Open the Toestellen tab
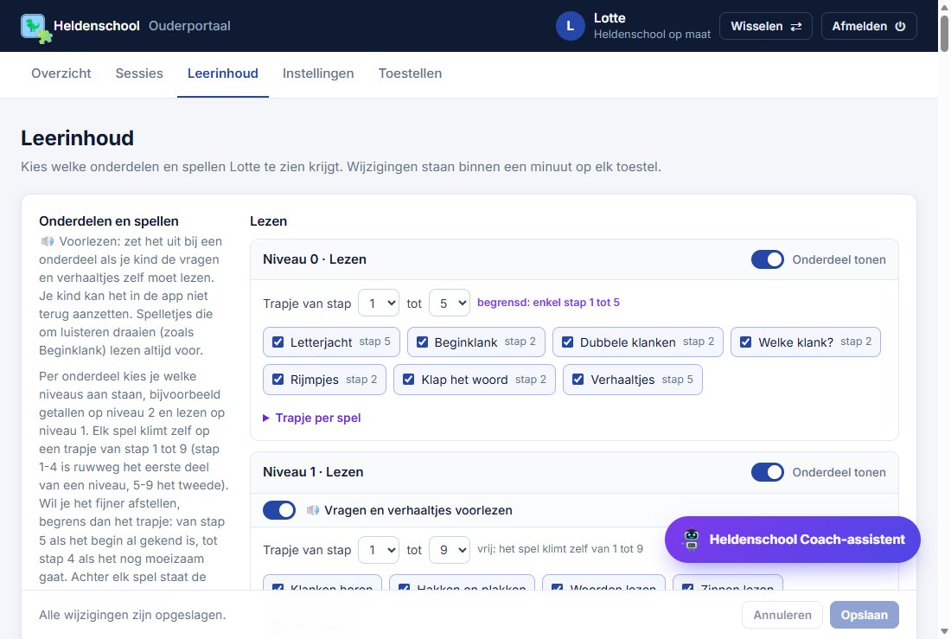The height and width of the screenshot is (639, 951). (410, 73)
